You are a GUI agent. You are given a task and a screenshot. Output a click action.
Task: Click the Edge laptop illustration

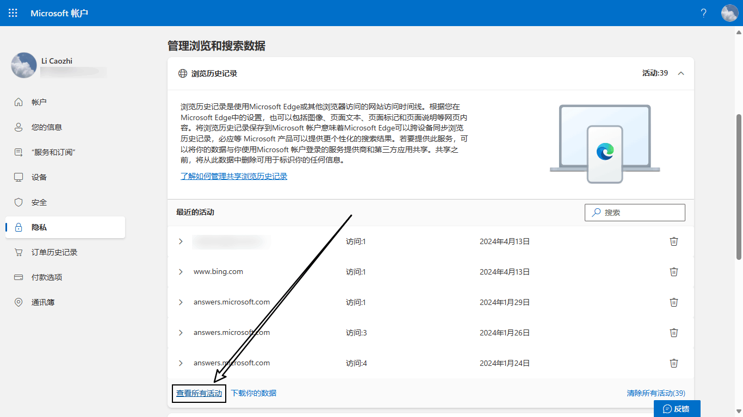pos(605,144)
